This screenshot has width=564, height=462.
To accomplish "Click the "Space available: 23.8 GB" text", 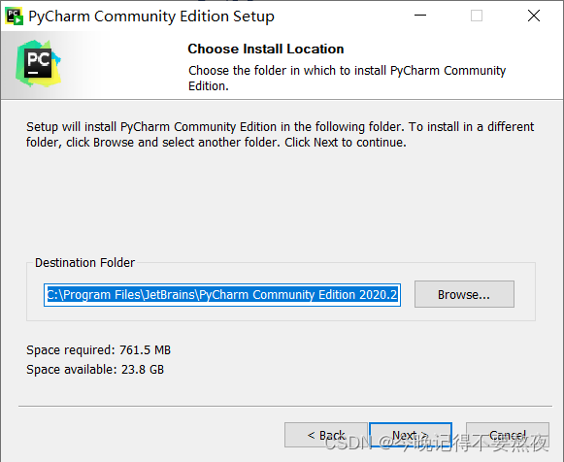I will [95, 369].
